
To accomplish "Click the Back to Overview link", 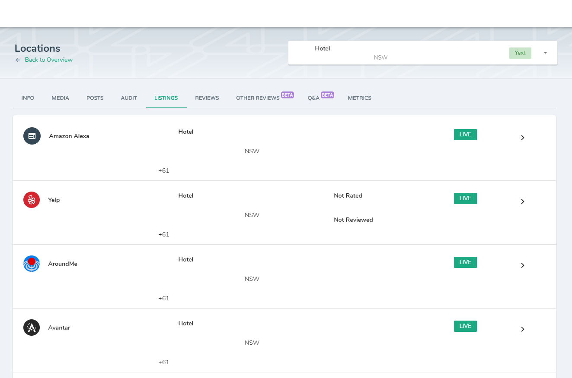I will (48, 60).
